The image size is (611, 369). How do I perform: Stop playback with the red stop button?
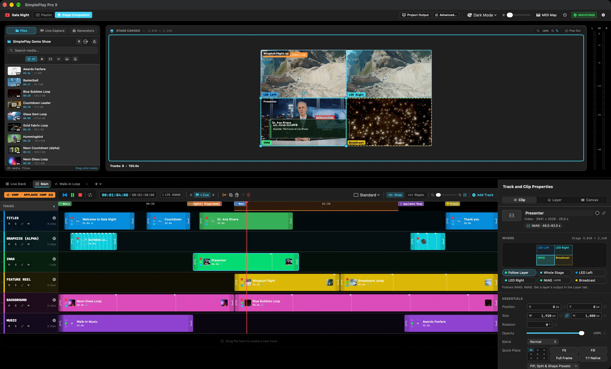tap(80, 195)
